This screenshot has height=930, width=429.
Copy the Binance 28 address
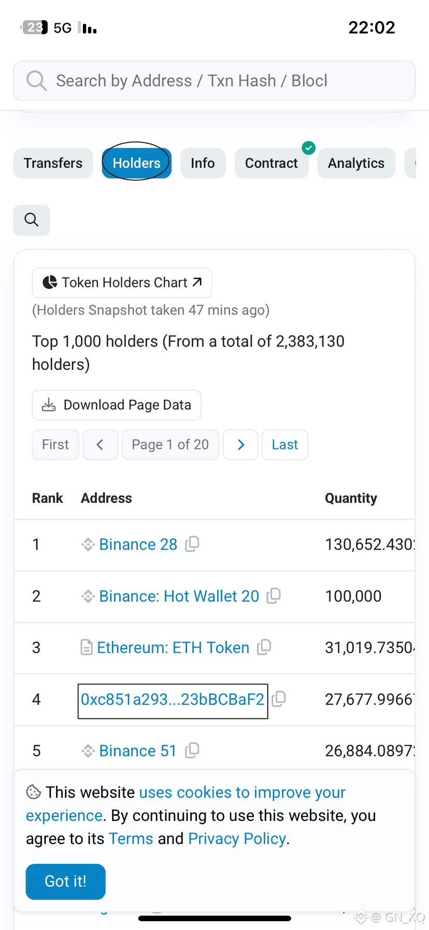click(192, 544)
